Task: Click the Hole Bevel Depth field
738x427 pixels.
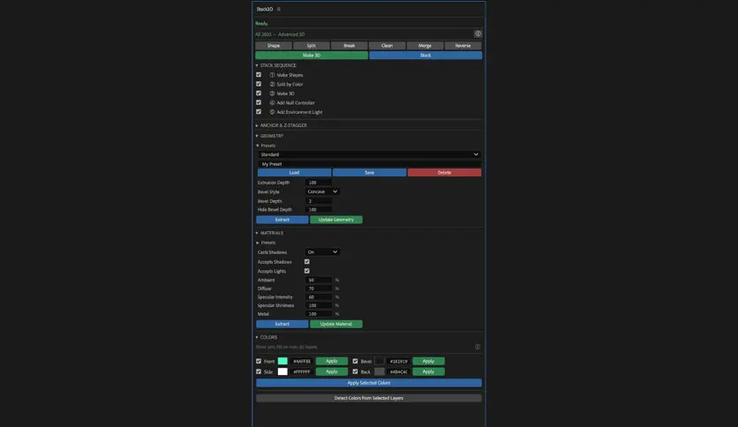Action: tap(319, 210)
